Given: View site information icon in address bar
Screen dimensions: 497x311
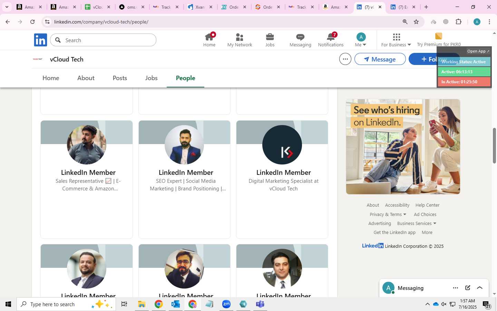Looking at the screenshot, I should 47,22.
